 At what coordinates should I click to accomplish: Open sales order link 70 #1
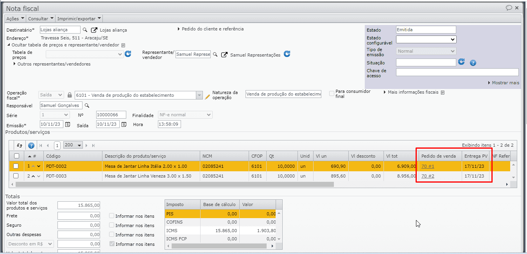click(x=428, y=166)
